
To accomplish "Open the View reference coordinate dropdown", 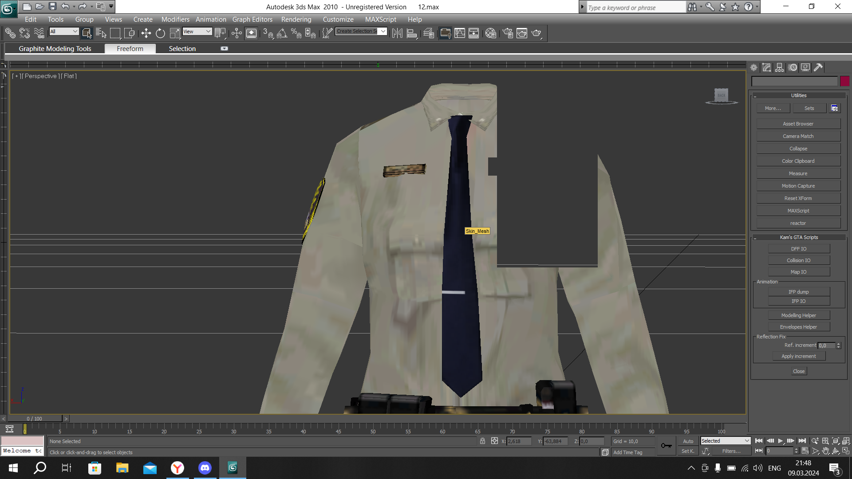I will coord(197,31).
